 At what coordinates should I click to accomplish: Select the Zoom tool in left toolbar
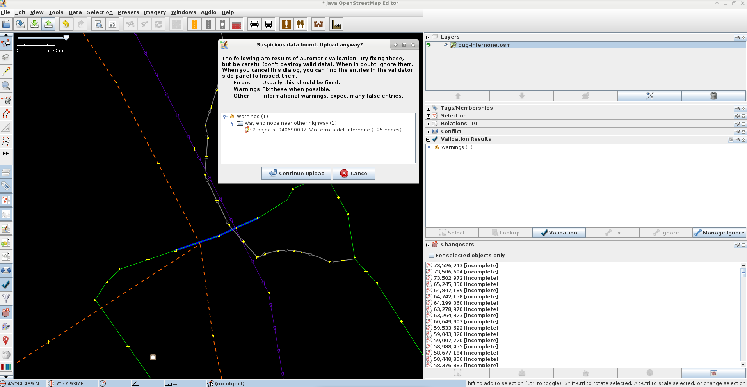pos(6,85)
